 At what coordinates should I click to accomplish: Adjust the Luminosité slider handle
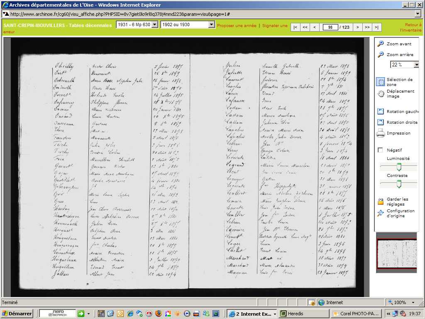(x=399, y=167)
